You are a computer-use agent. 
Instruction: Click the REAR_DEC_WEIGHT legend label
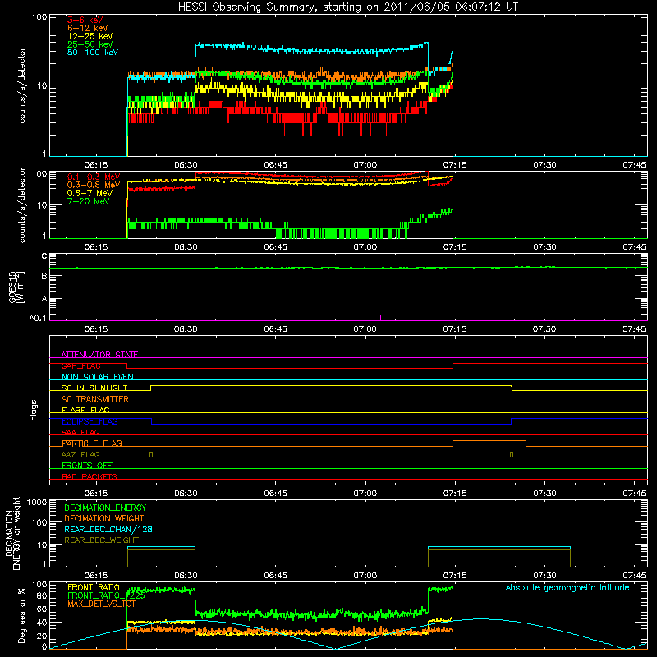click(101, 540)
